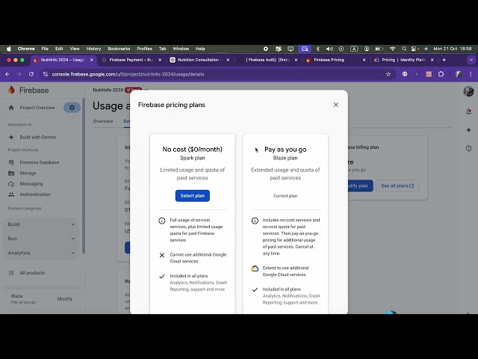
Task: Open notifications bell icon
Action: point(468,111)
